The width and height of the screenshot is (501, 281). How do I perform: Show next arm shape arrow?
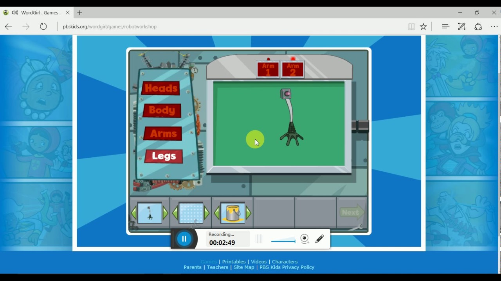(166, 213)
